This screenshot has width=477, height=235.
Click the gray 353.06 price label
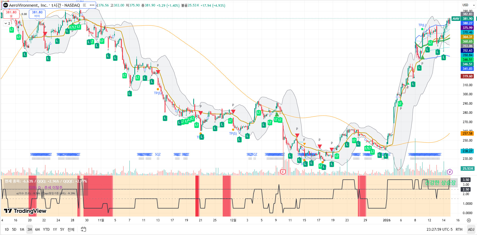468,46
